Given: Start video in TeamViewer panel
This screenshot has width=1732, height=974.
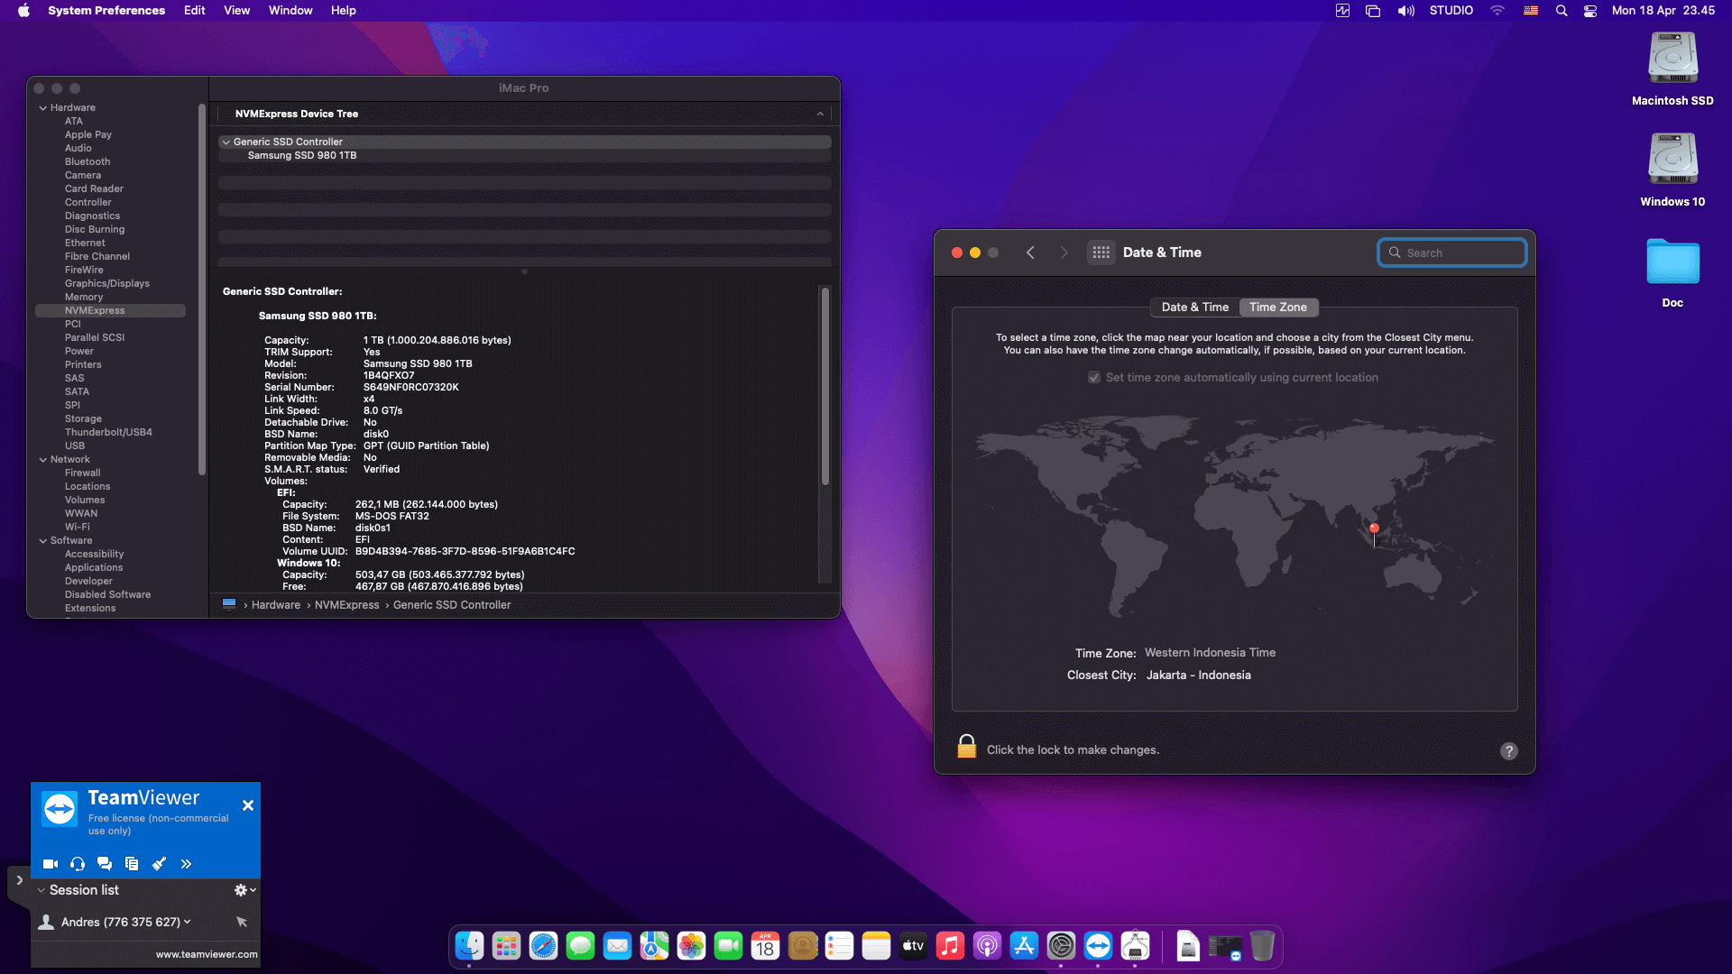Looking at the screenshot, I should pyautogui.click(x=51, y=864).
